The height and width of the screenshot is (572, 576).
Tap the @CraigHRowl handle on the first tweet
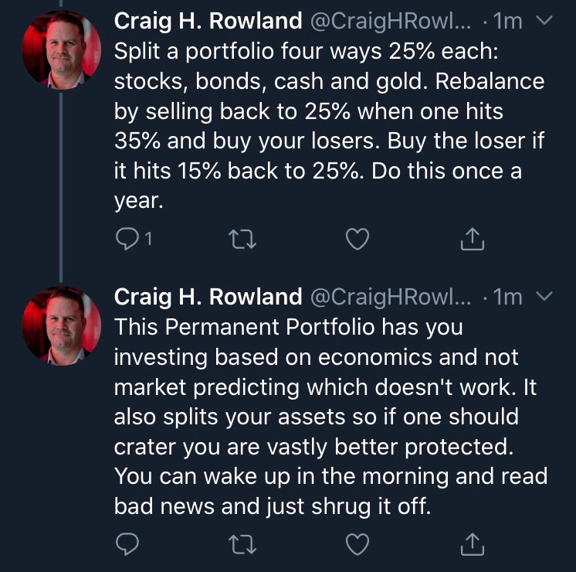click(391, 22)
